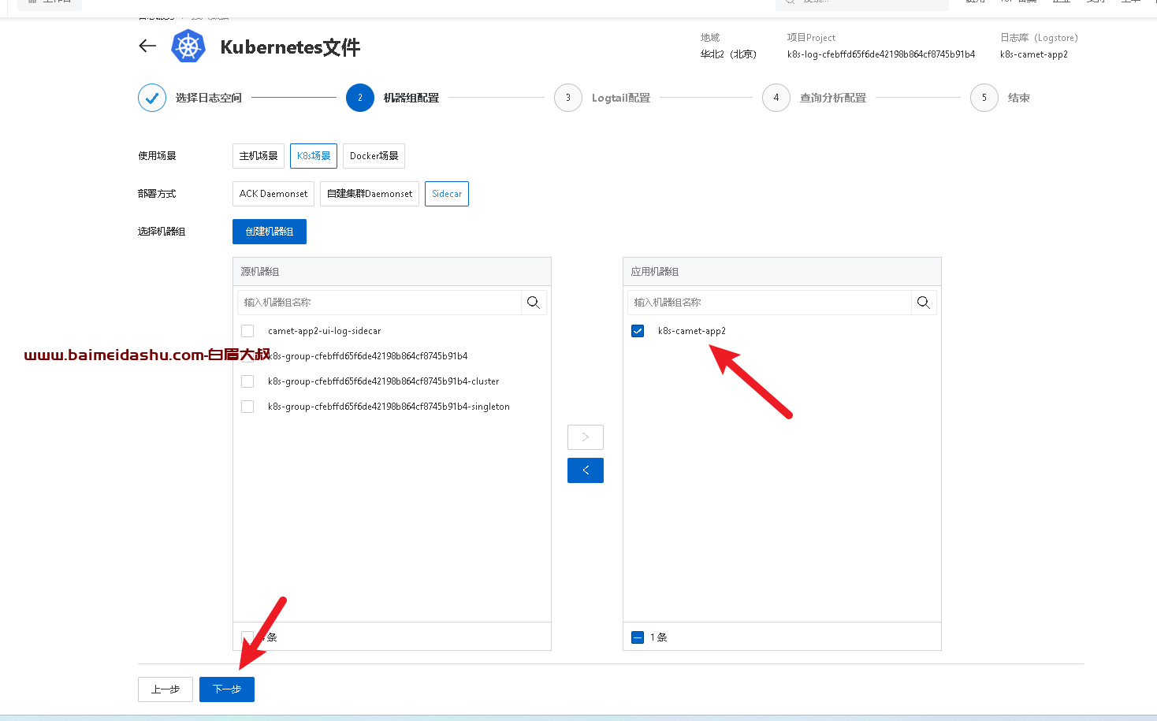The width and height of the screenshot is (1157, 721).
Task: Uncheck the k8s-camet-app2 machine group checkbox
Action: click(638, 331)
